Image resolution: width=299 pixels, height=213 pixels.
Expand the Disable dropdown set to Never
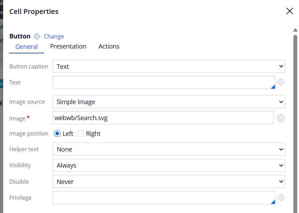[169, 182]
